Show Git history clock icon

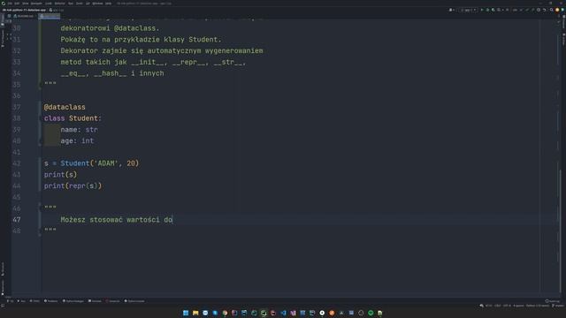pos(539,10)
